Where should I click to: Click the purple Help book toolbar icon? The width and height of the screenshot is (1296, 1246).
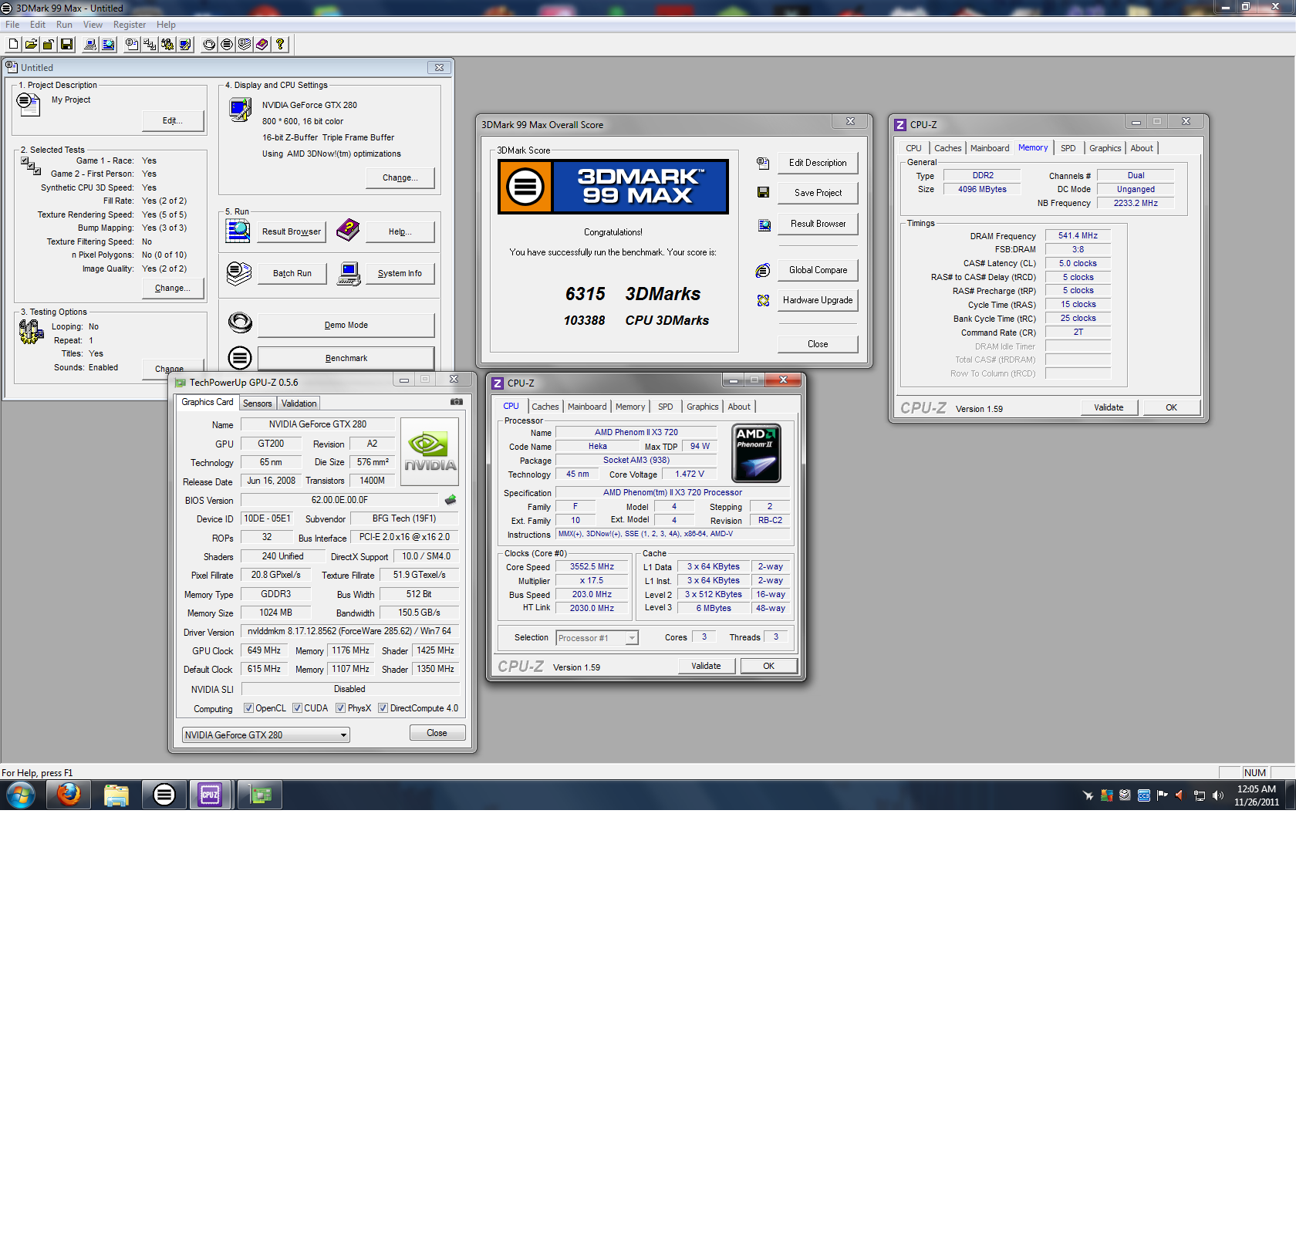(x=262, y=45)
